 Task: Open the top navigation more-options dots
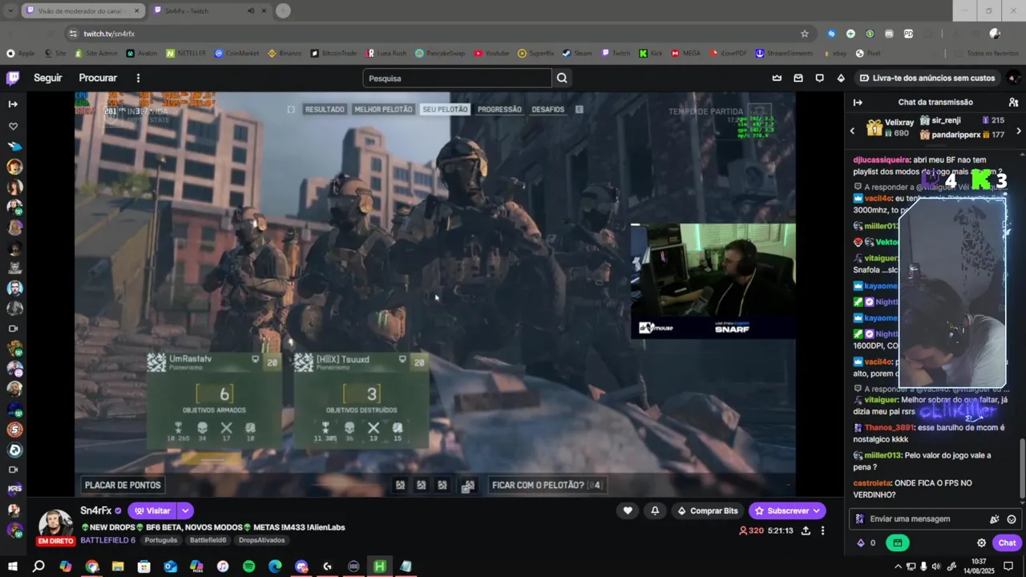click(x=138, y=78)
